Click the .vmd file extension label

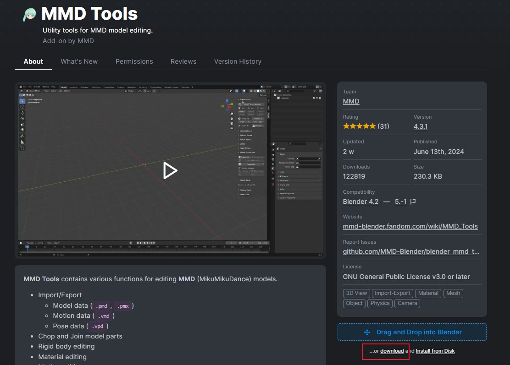point(104,316)
